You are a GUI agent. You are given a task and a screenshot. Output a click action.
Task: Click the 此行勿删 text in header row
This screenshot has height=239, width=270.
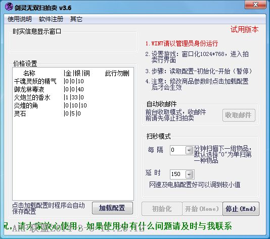[x=117, y=73]
